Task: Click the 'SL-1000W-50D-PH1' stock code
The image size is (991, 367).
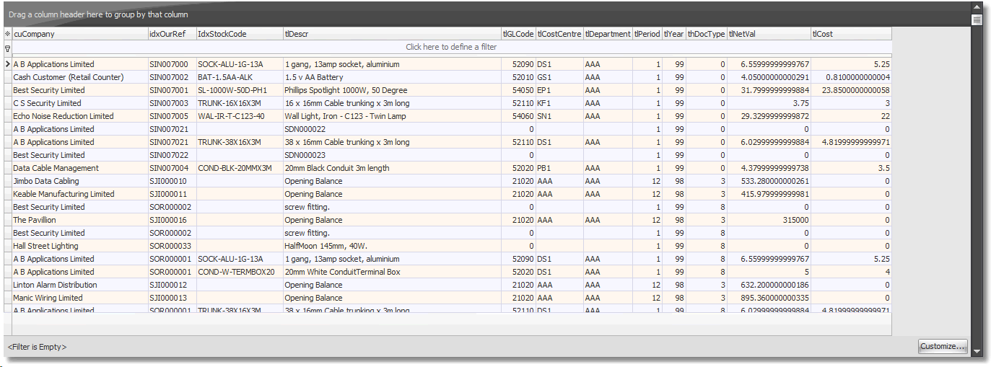Action: 240,90
